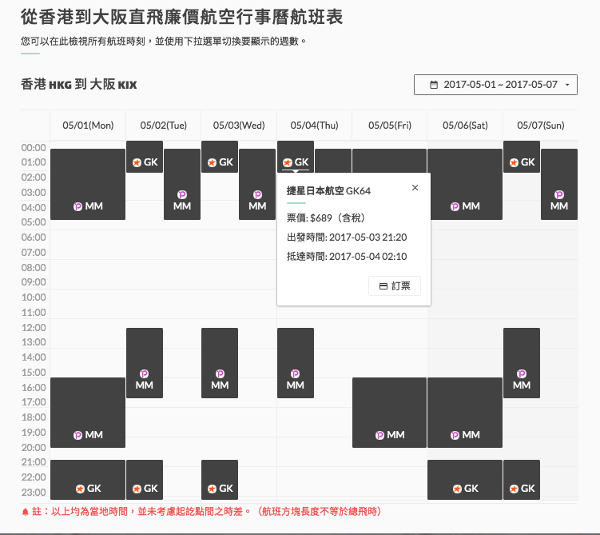Click the 05/01(Mon) column header
The height and width of the screenshot is (535, 600).
tap(88, 126)
